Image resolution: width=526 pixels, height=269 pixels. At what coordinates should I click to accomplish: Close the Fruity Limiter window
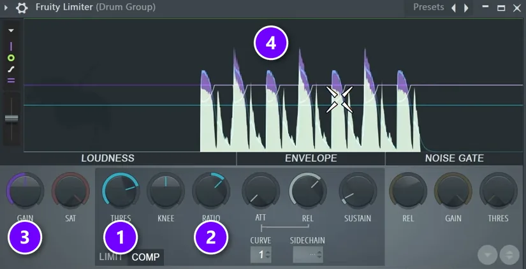(x=517, y=8)
